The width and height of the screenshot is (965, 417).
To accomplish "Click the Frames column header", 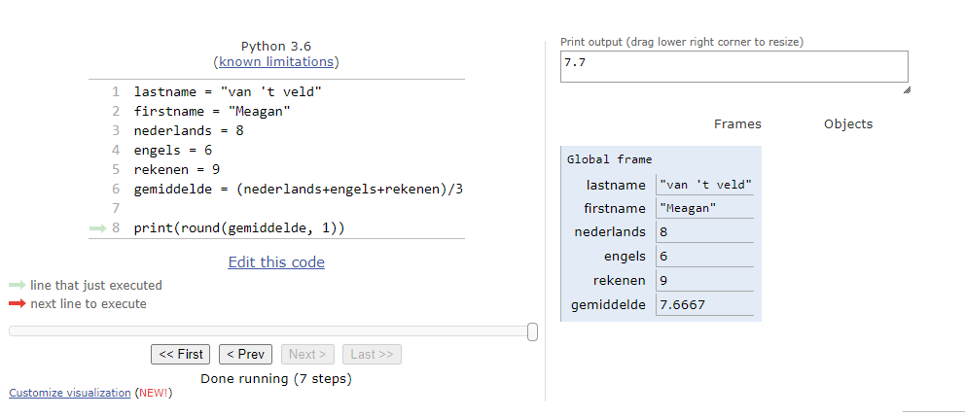I will 737,124.
